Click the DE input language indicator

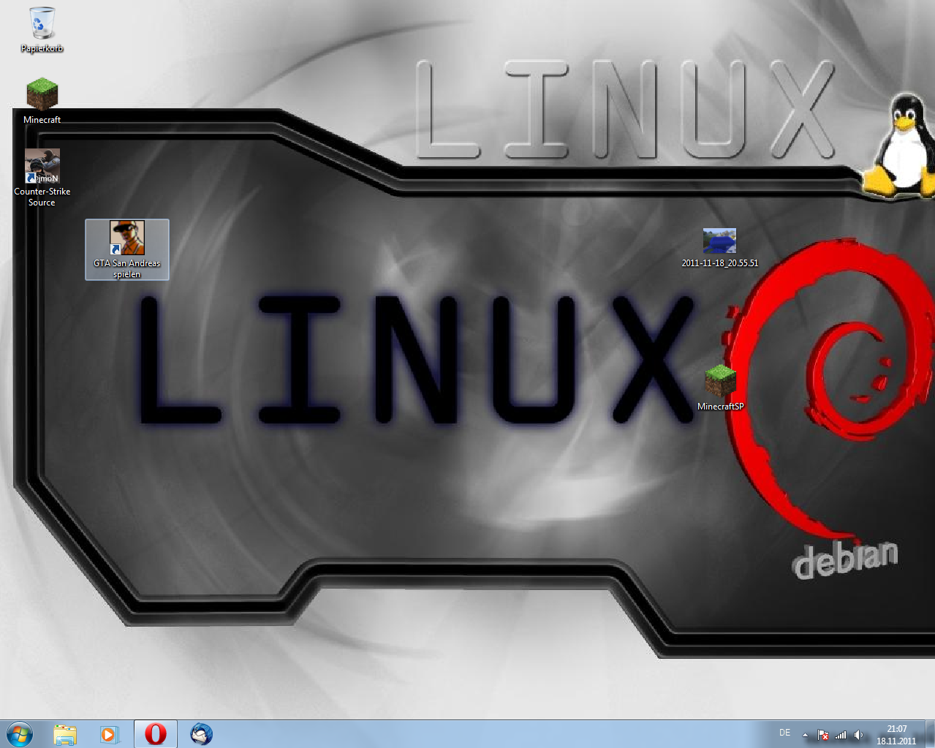point(784,733)
